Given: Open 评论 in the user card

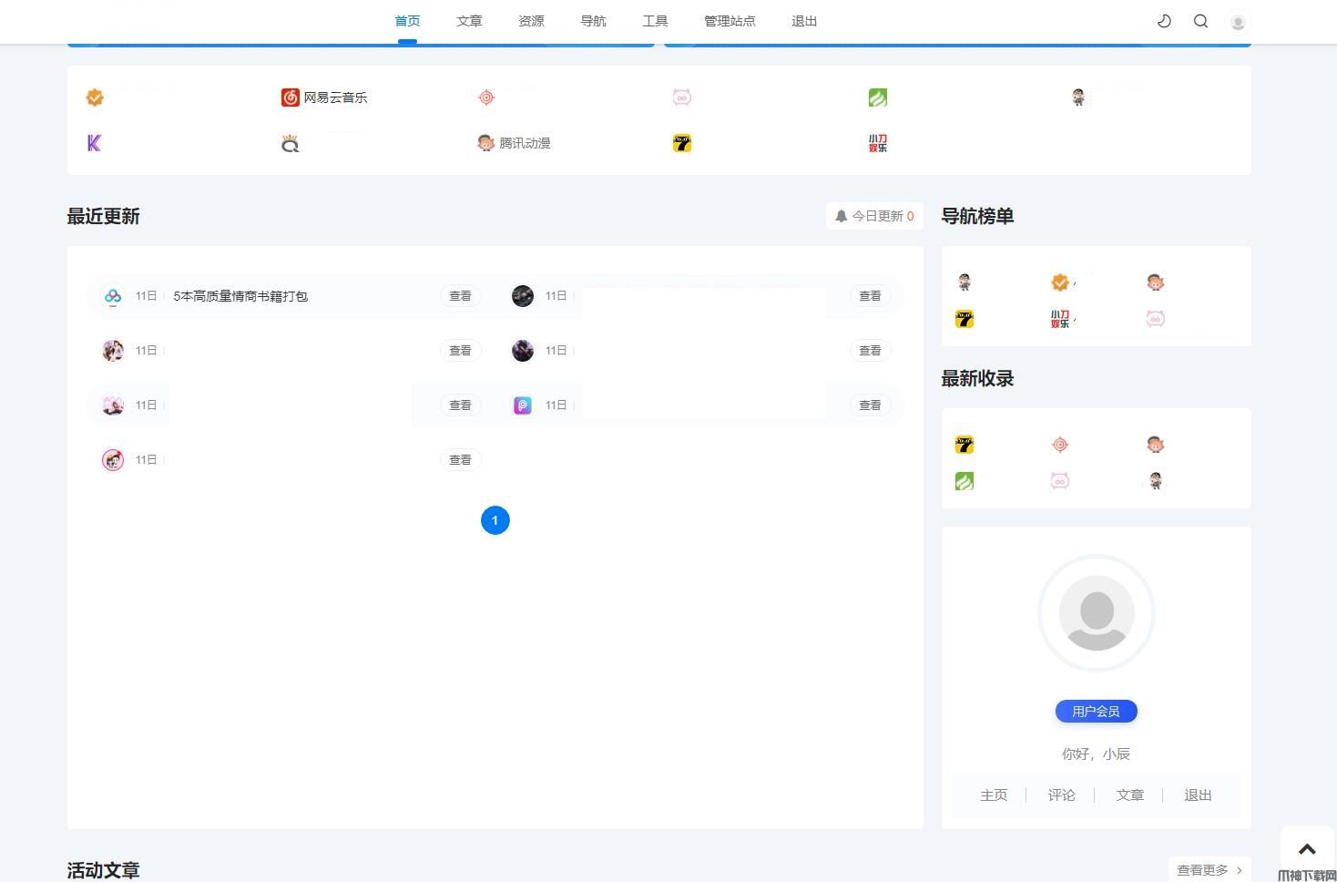Looking at the screenshot, I should tap(1061, 795).
